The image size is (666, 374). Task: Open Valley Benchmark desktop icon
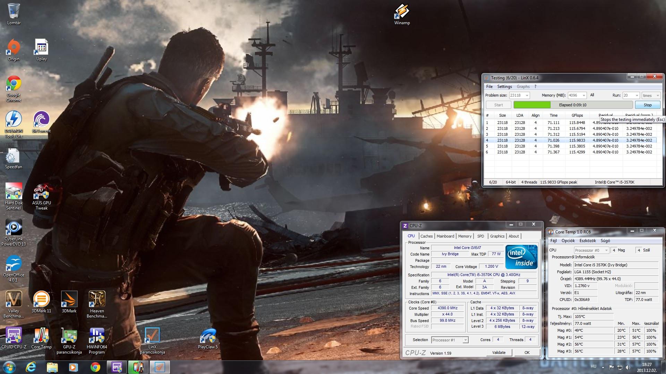tap(14, 305)
